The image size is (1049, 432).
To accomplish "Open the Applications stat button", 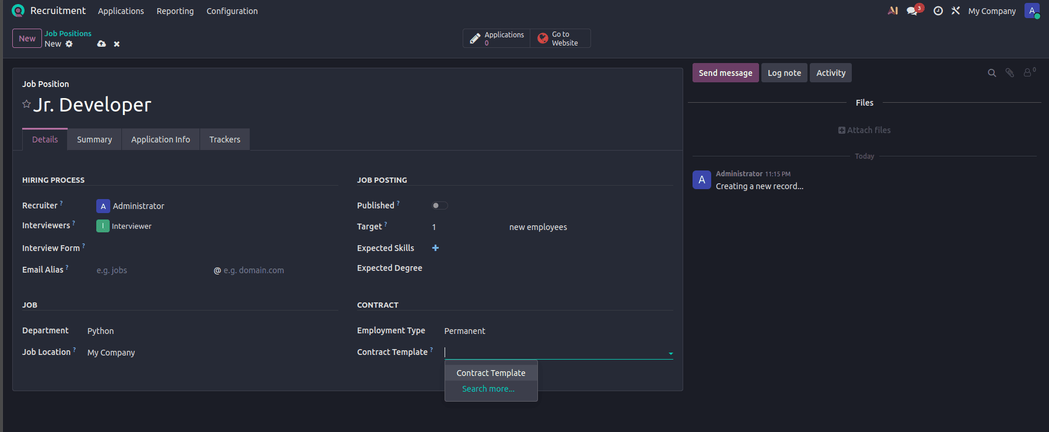I will pos(496,39).
